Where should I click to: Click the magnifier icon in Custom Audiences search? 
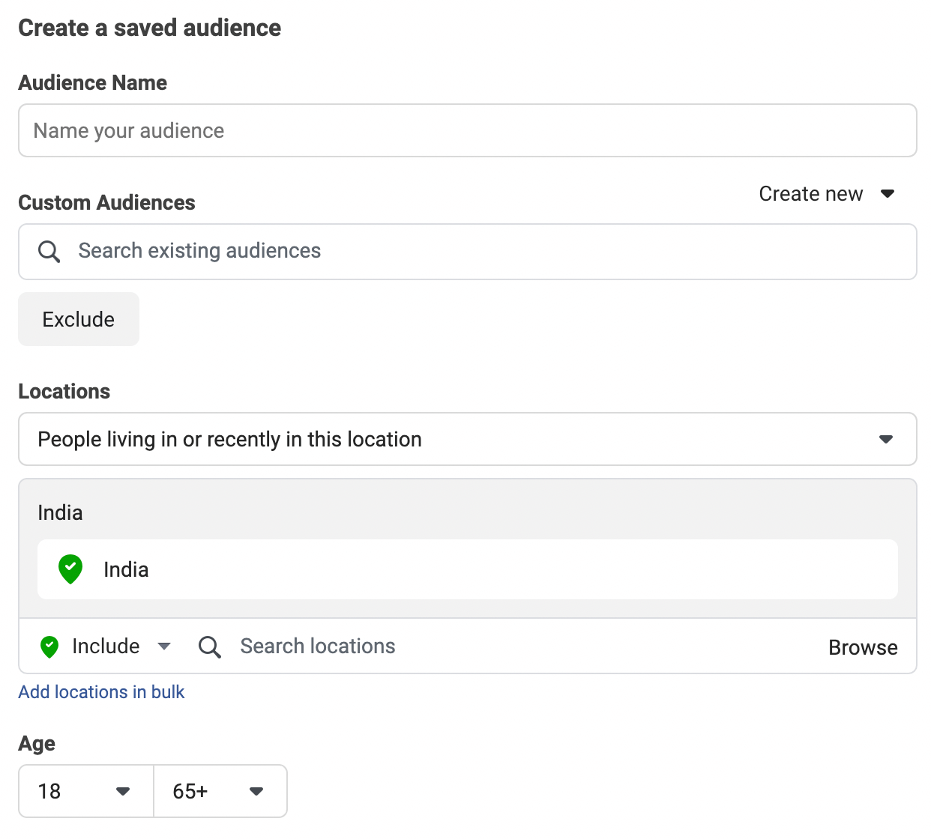49,252
